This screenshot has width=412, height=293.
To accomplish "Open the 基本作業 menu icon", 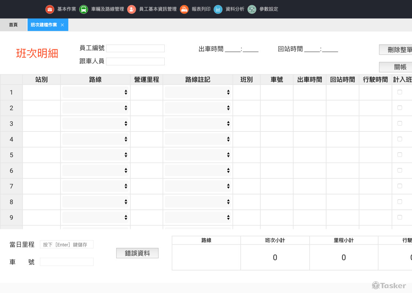I will (50, 9).
